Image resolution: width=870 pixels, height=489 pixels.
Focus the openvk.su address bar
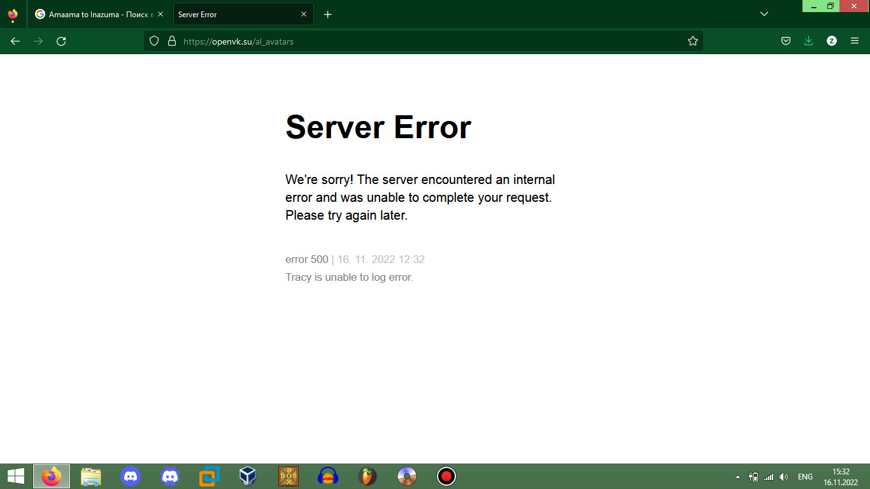424,41
